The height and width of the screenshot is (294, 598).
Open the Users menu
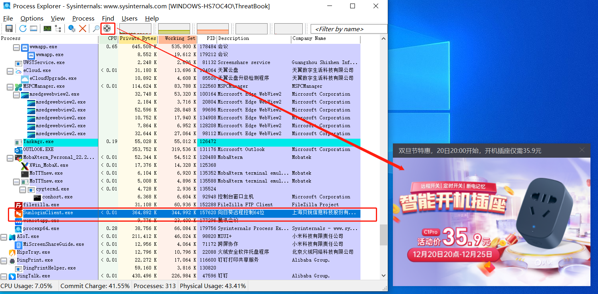130,18
